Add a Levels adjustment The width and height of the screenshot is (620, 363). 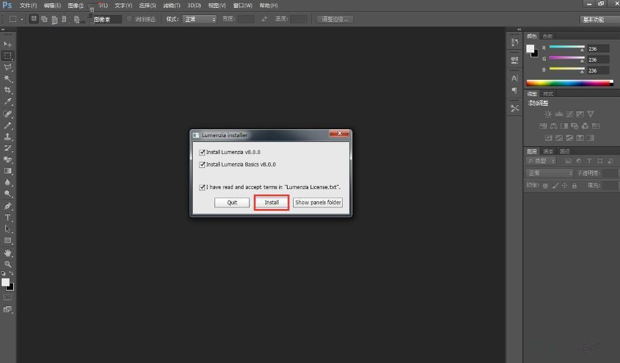click(559, 114)
